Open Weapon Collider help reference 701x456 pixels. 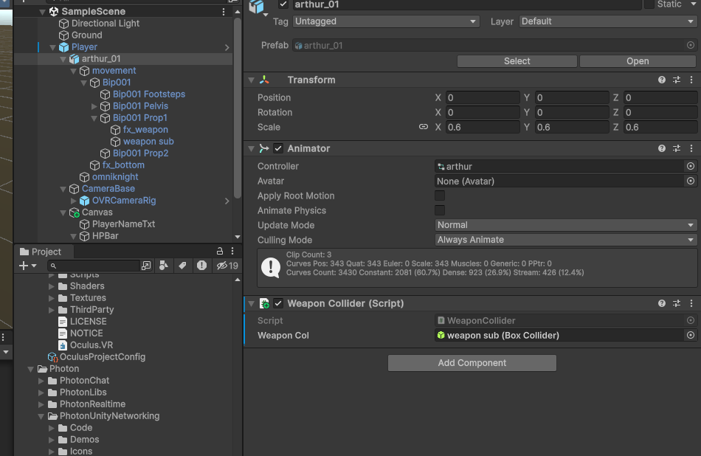662,303
